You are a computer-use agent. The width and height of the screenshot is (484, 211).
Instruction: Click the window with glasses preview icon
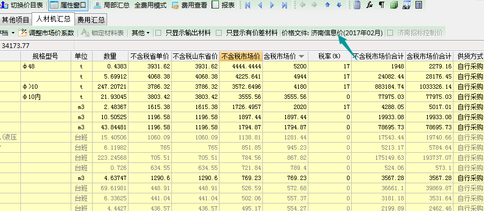click(406, 5)
